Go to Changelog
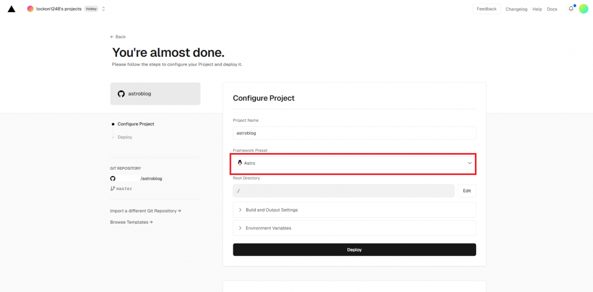 516,9
